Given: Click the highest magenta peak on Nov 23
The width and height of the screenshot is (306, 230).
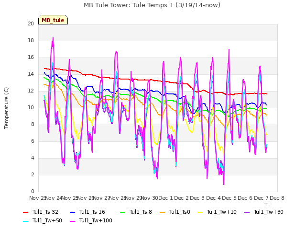Looking at the screenshot, I should pos(53,38).
